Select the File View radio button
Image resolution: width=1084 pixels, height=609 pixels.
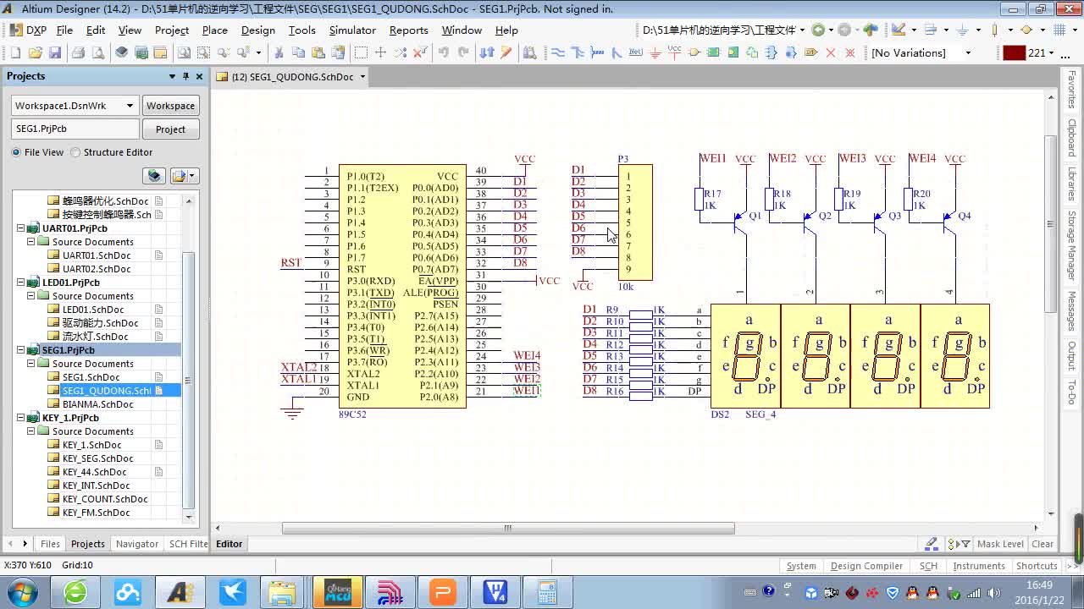(16, 152)
